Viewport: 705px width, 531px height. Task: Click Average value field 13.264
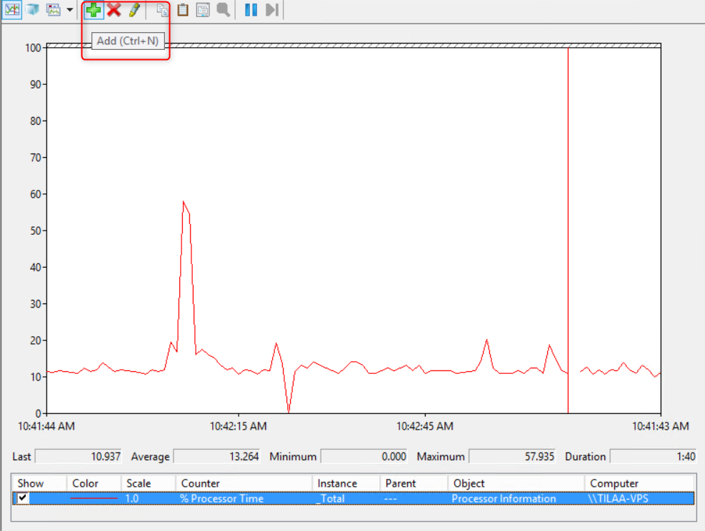216,457
